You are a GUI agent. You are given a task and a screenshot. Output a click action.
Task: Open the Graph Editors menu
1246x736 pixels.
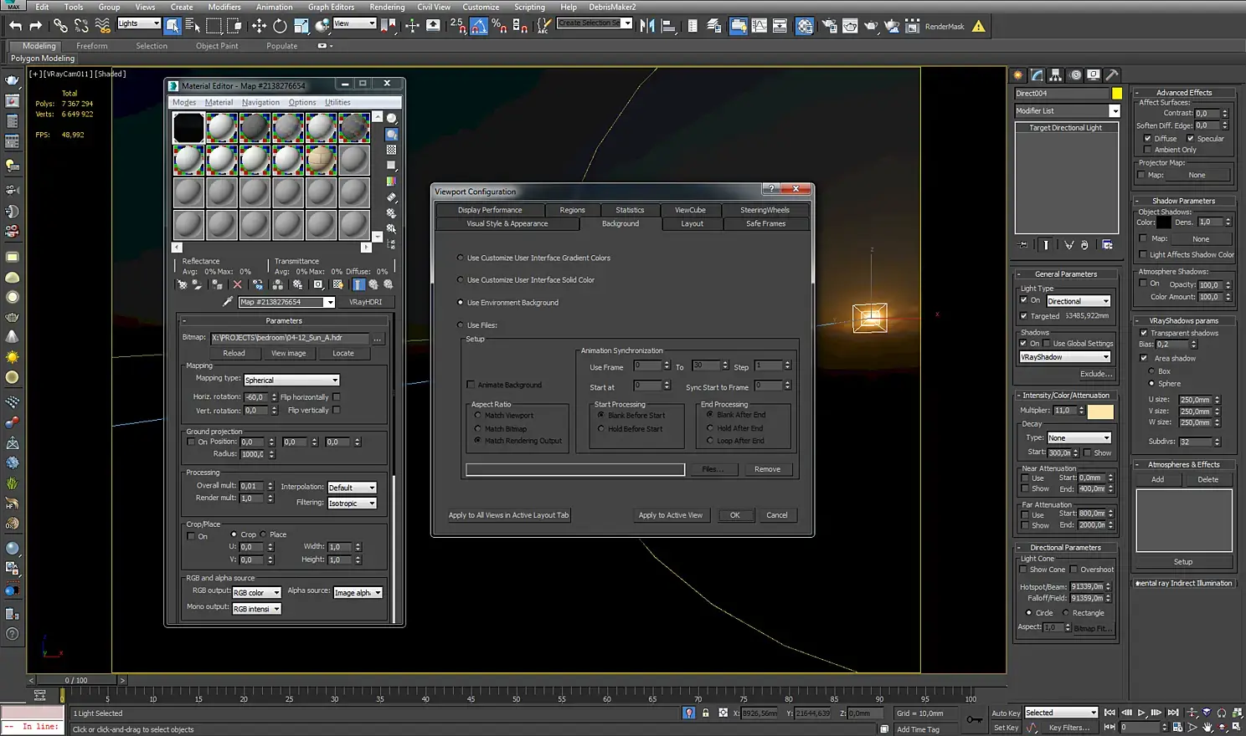pyautogui.click(x=331, y=7)
